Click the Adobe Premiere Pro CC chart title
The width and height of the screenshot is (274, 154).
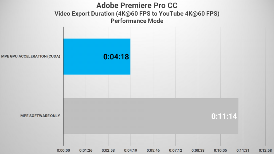[x=137, y=6]
